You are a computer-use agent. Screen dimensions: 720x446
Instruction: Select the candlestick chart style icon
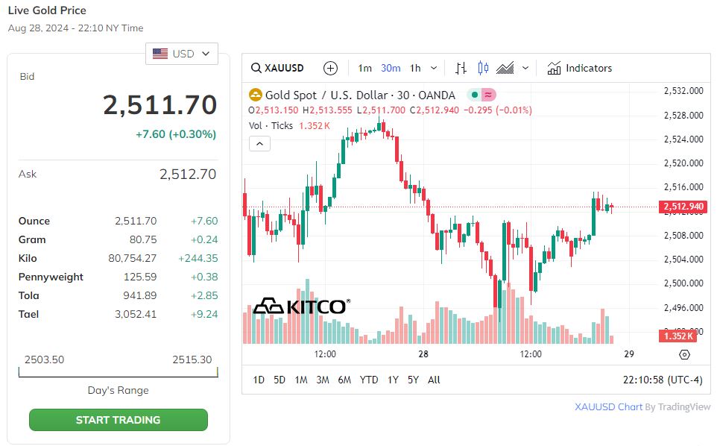point(483,69)
